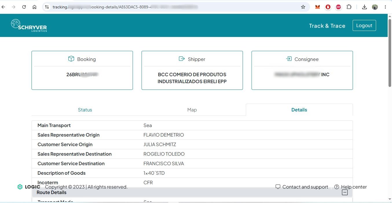Select the Details tab
392x203 pixels.
(x=299, y=110)
